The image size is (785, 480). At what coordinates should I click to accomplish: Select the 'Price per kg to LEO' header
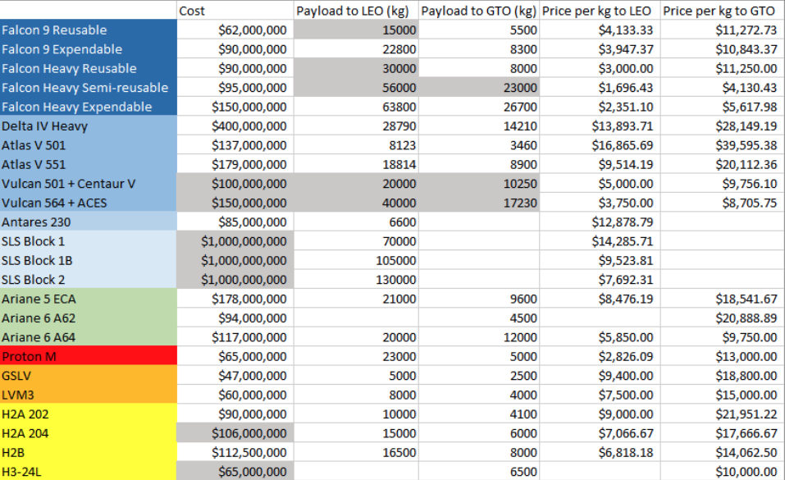click(600, 11)
